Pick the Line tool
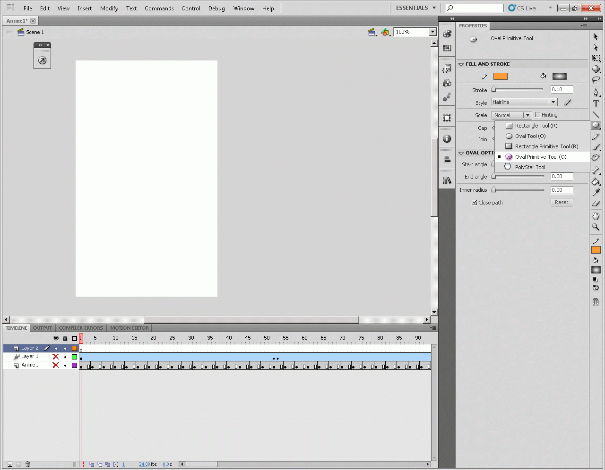This screenshot has width=605, height=470. (x=596, y=114)
